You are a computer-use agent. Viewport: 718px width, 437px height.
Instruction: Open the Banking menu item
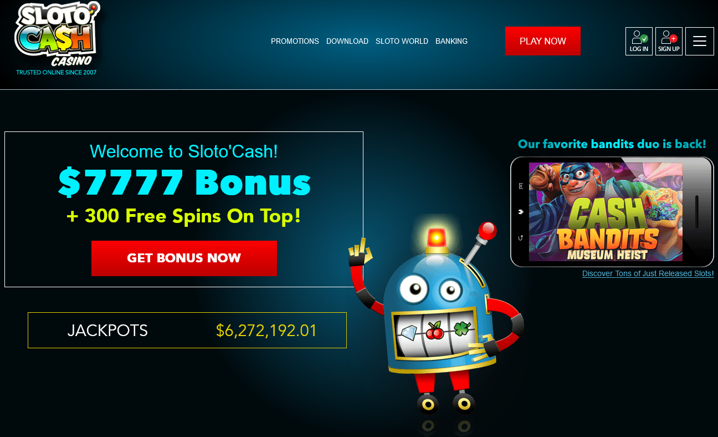(452, 41)
